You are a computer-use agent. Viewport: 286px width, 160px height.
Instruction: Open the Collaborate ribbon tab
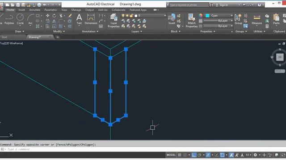(x=118, y=10)
